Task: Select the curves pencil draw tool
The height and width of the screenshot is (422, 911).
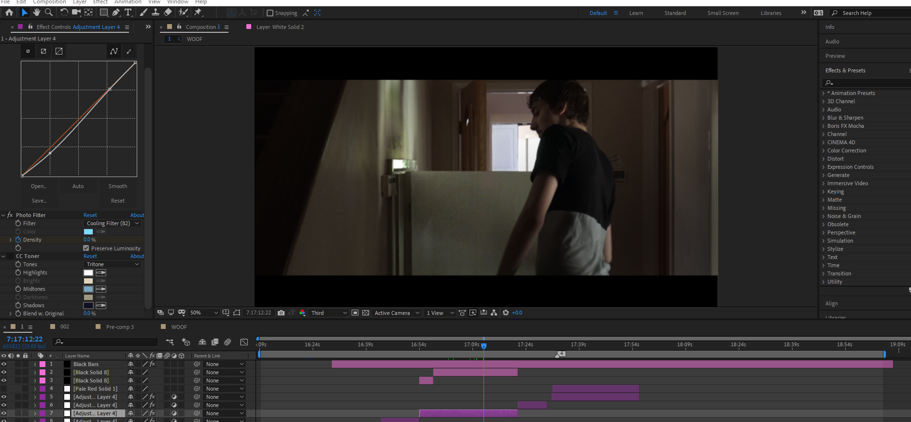Action: [x=129, y=51]
